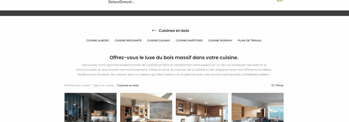Go to the Cuisine Hartford category
This screenshot has width=349, height=122.
189,41
